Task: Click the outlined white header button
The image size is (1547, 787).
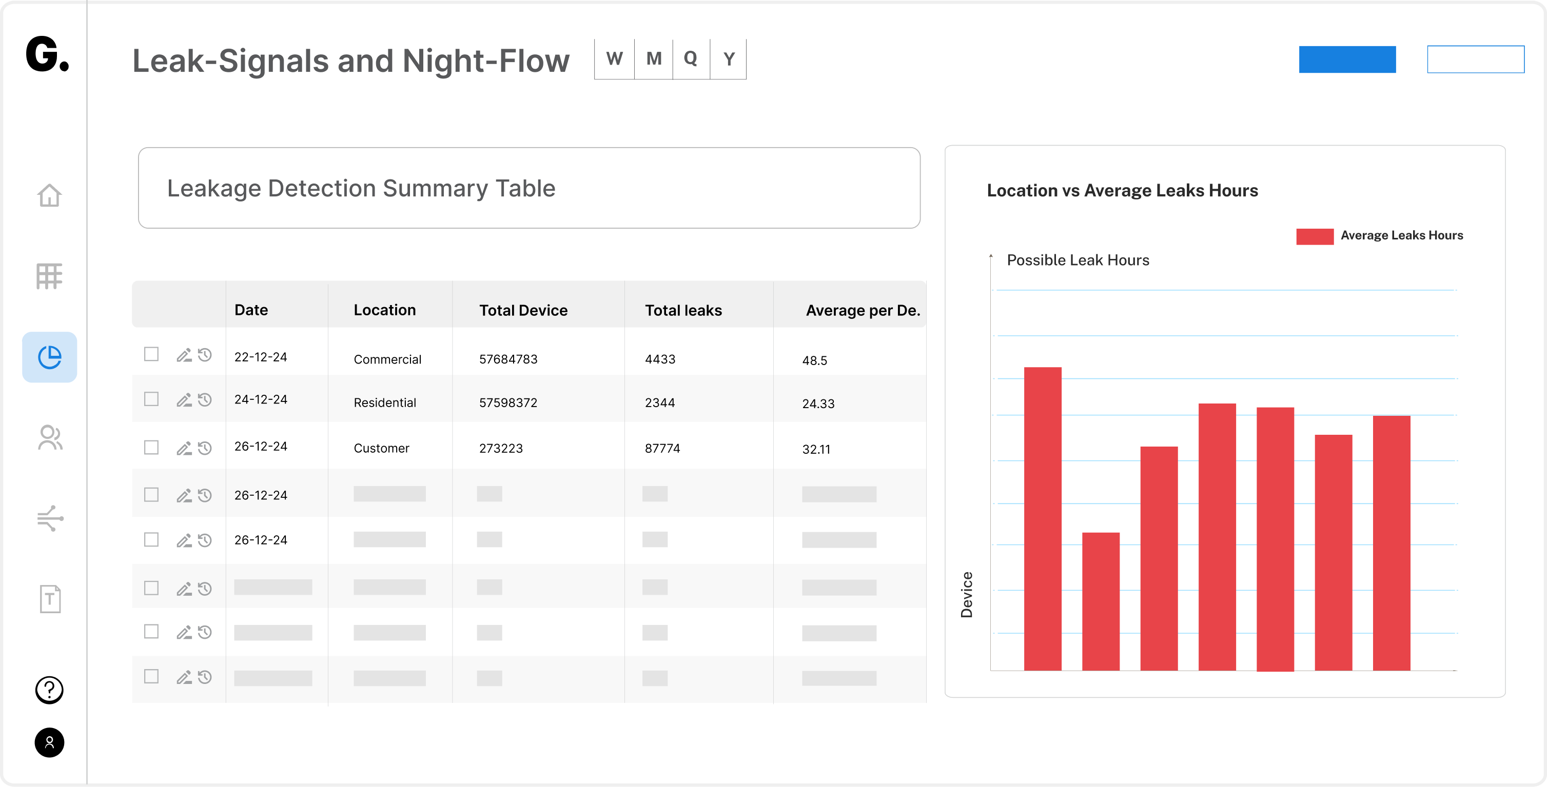Action: (x=1475, y=59)
